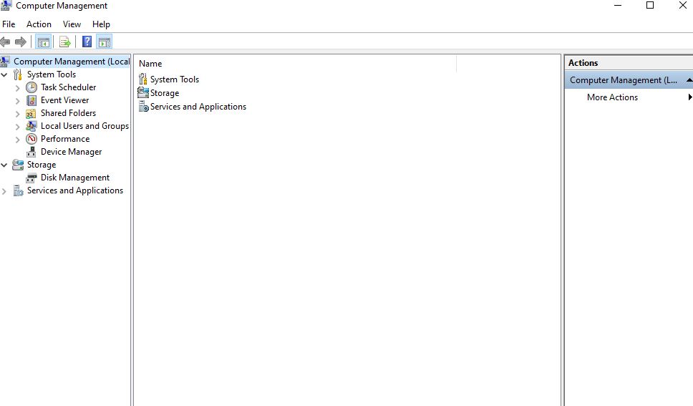This screenshot has width=693, height=406.
Task: Select Local Users and Groups label
Action: [85, 126]
